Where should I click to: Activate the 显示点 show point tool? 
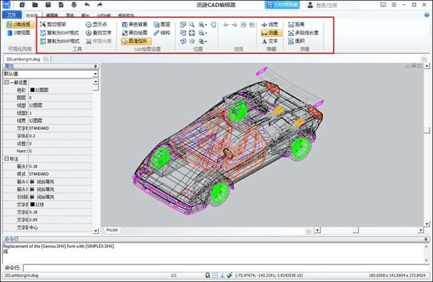click(x=96, y=24)
